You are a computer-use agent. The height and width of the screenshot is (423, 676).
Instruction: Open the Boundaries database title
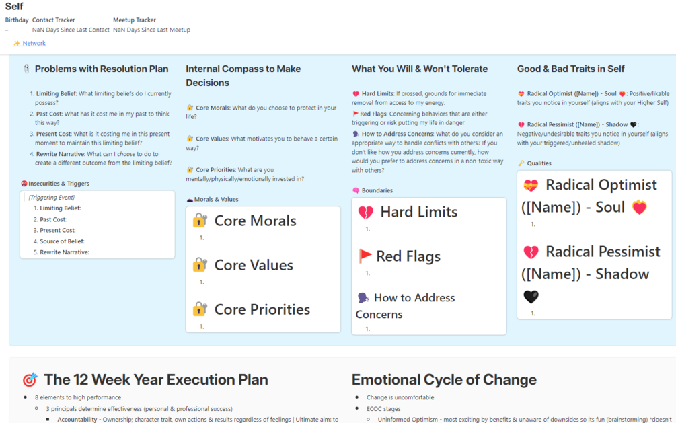point(377,191)
